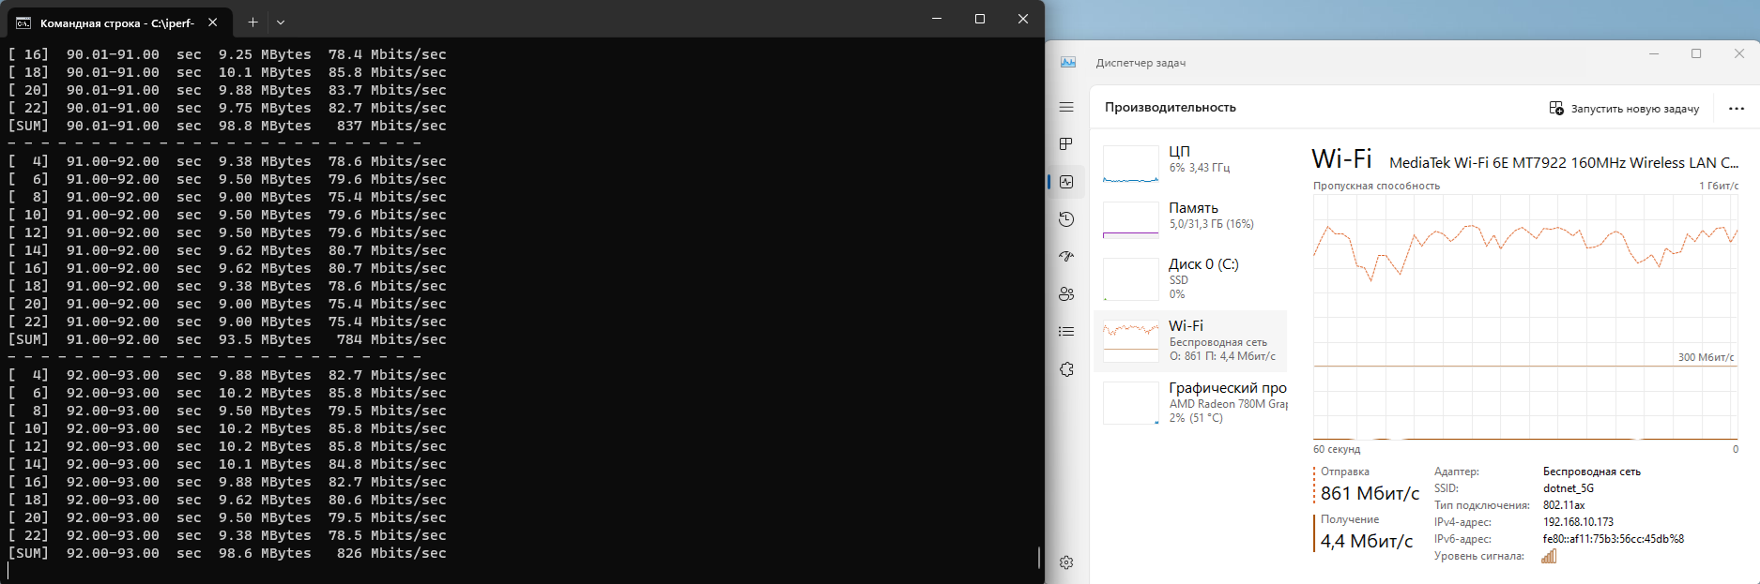Click the Wi-Fi heading above the graph
This screenshot has width=1760, height=584.
click(1341, 158)
